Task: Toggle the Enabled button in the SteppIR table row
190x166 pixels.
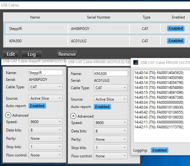Action: click(x=176, y=28)
